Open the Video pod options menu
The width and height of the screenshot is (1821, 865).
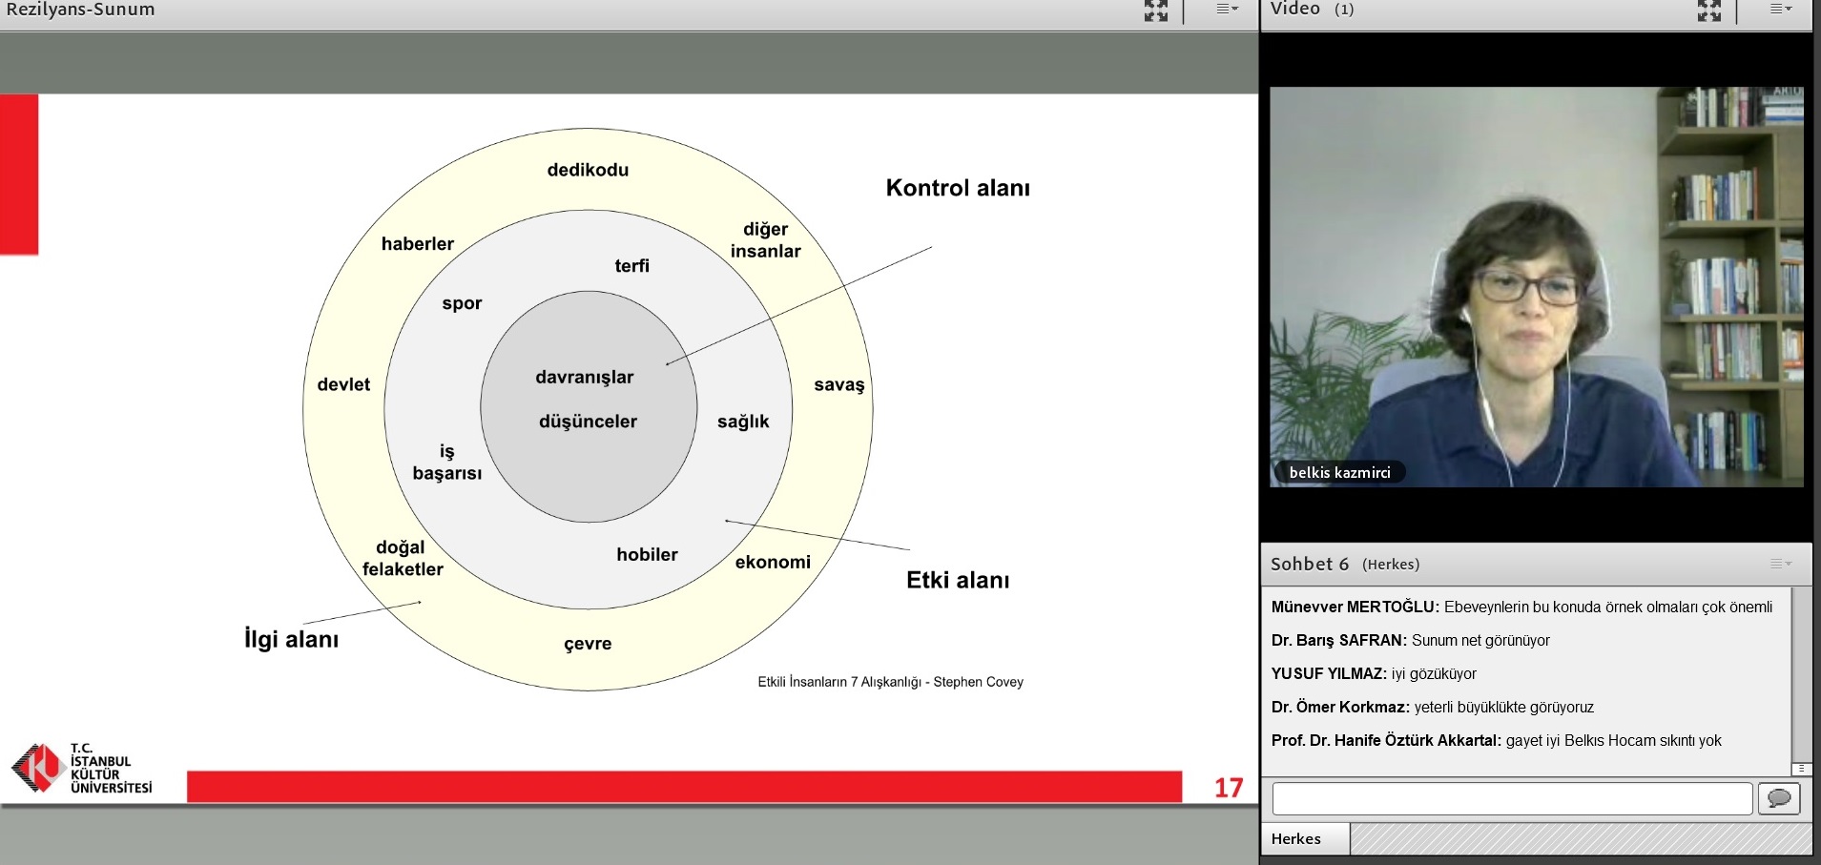[x=1780, y=10]
